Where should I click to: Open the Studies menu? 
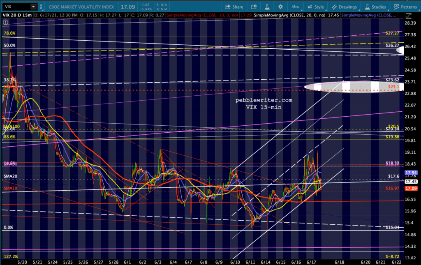click(x=375, y=7)
